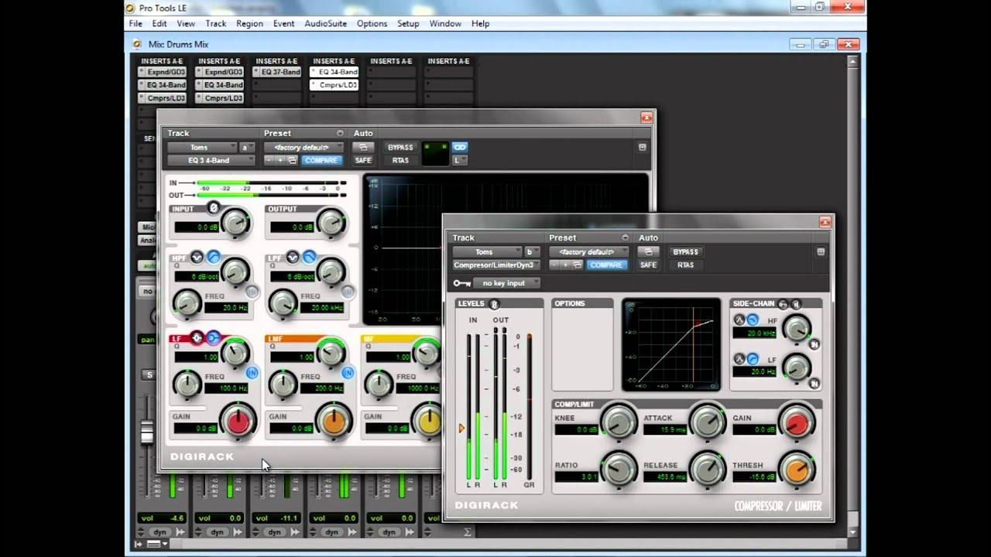Click the next preset plus icon in EQ window
Screen dimensions: 991x557
(x=280, y=160)
